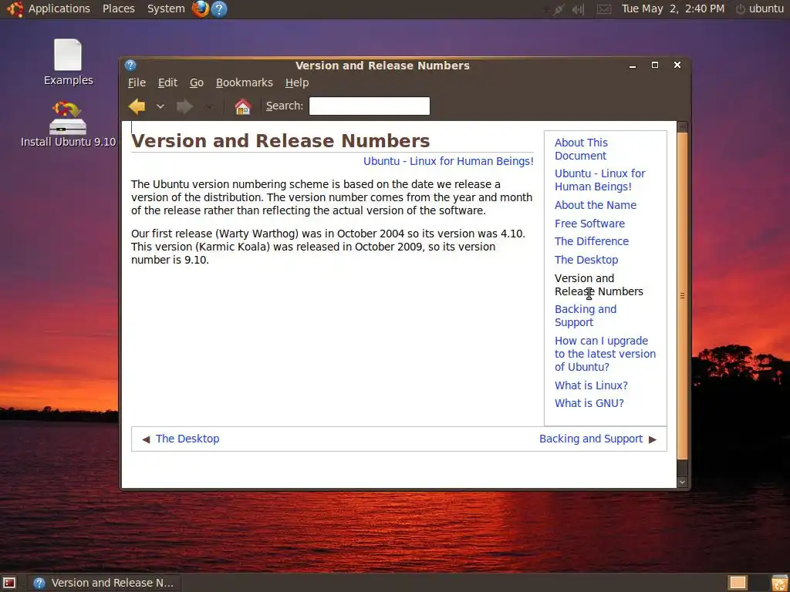
Task: Click the network connection tray icon
Action: 558,9
